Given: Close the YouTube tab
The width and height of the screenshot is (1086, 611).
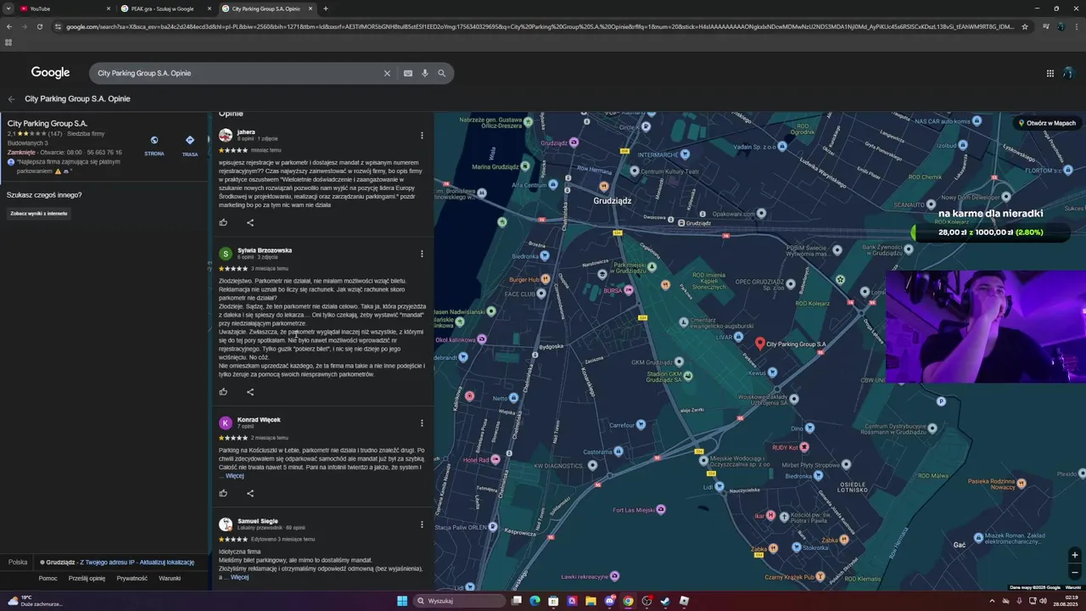Looking at the screenshot, I should tap(109, 8).
